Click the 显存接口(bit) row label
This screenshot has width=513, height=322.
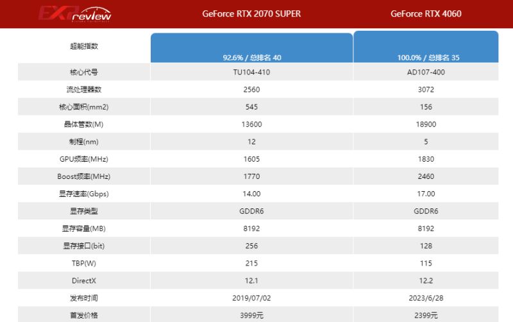pyautogui.click(x=85, y=246)
